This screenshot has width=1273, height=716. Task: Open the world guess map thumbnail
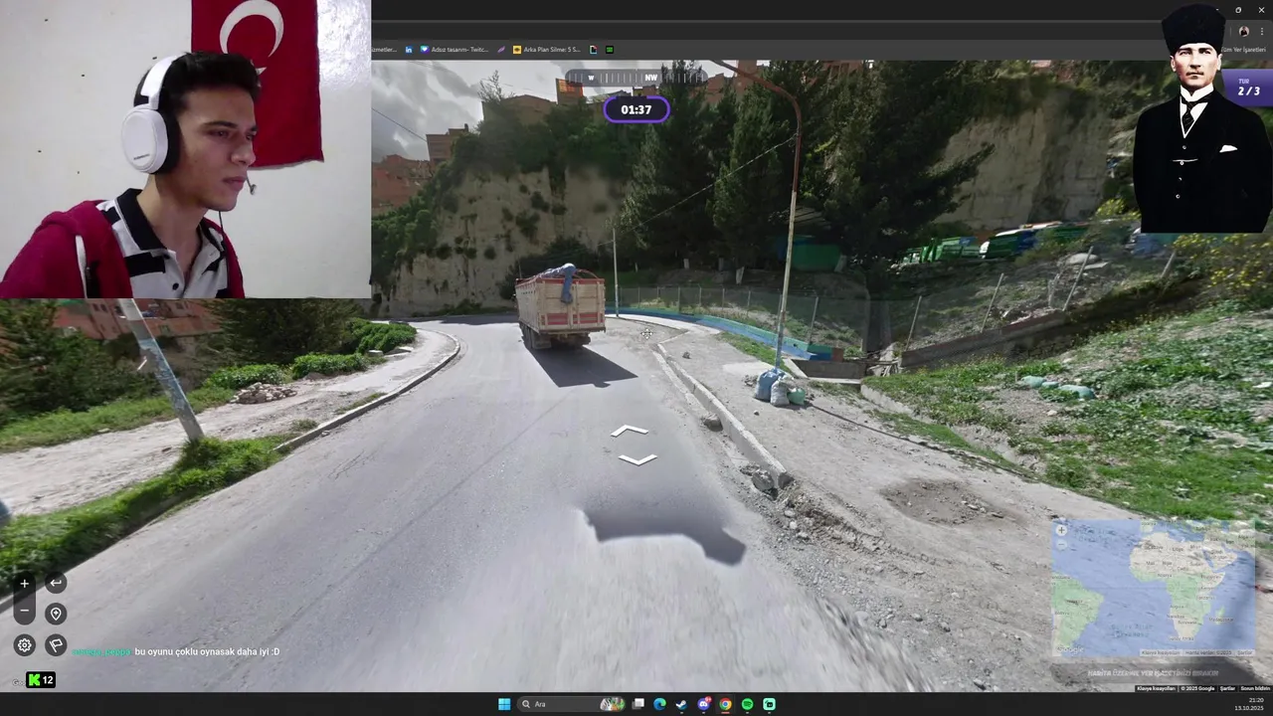point(1154,589)
